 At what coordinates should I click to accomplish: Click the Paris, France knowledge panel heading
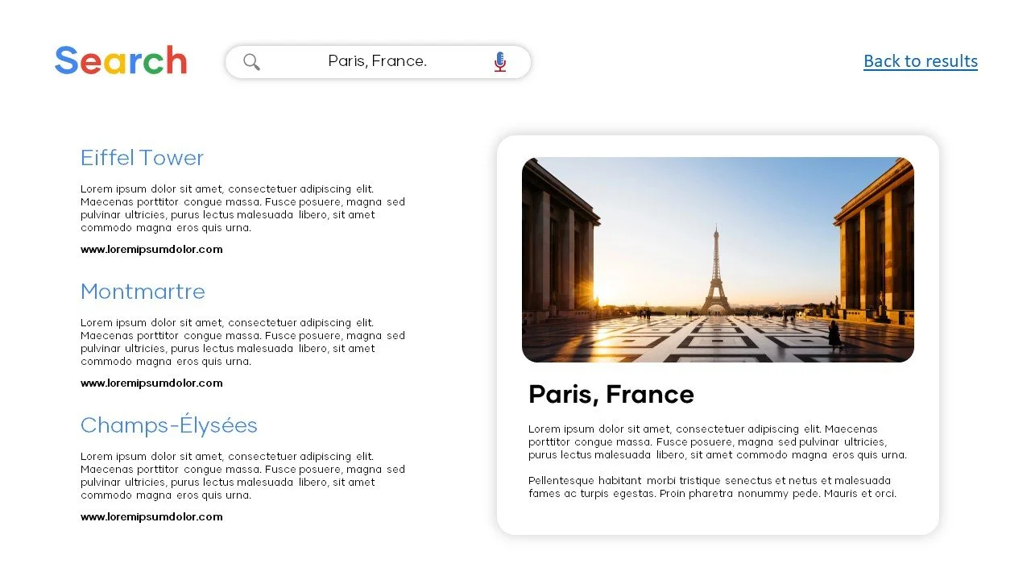point(611,394)
